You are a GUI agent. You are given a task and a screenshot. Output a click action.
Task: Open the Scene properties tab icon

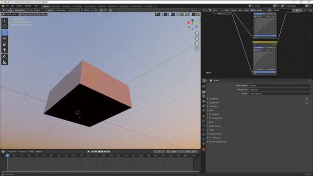point(203,106)
